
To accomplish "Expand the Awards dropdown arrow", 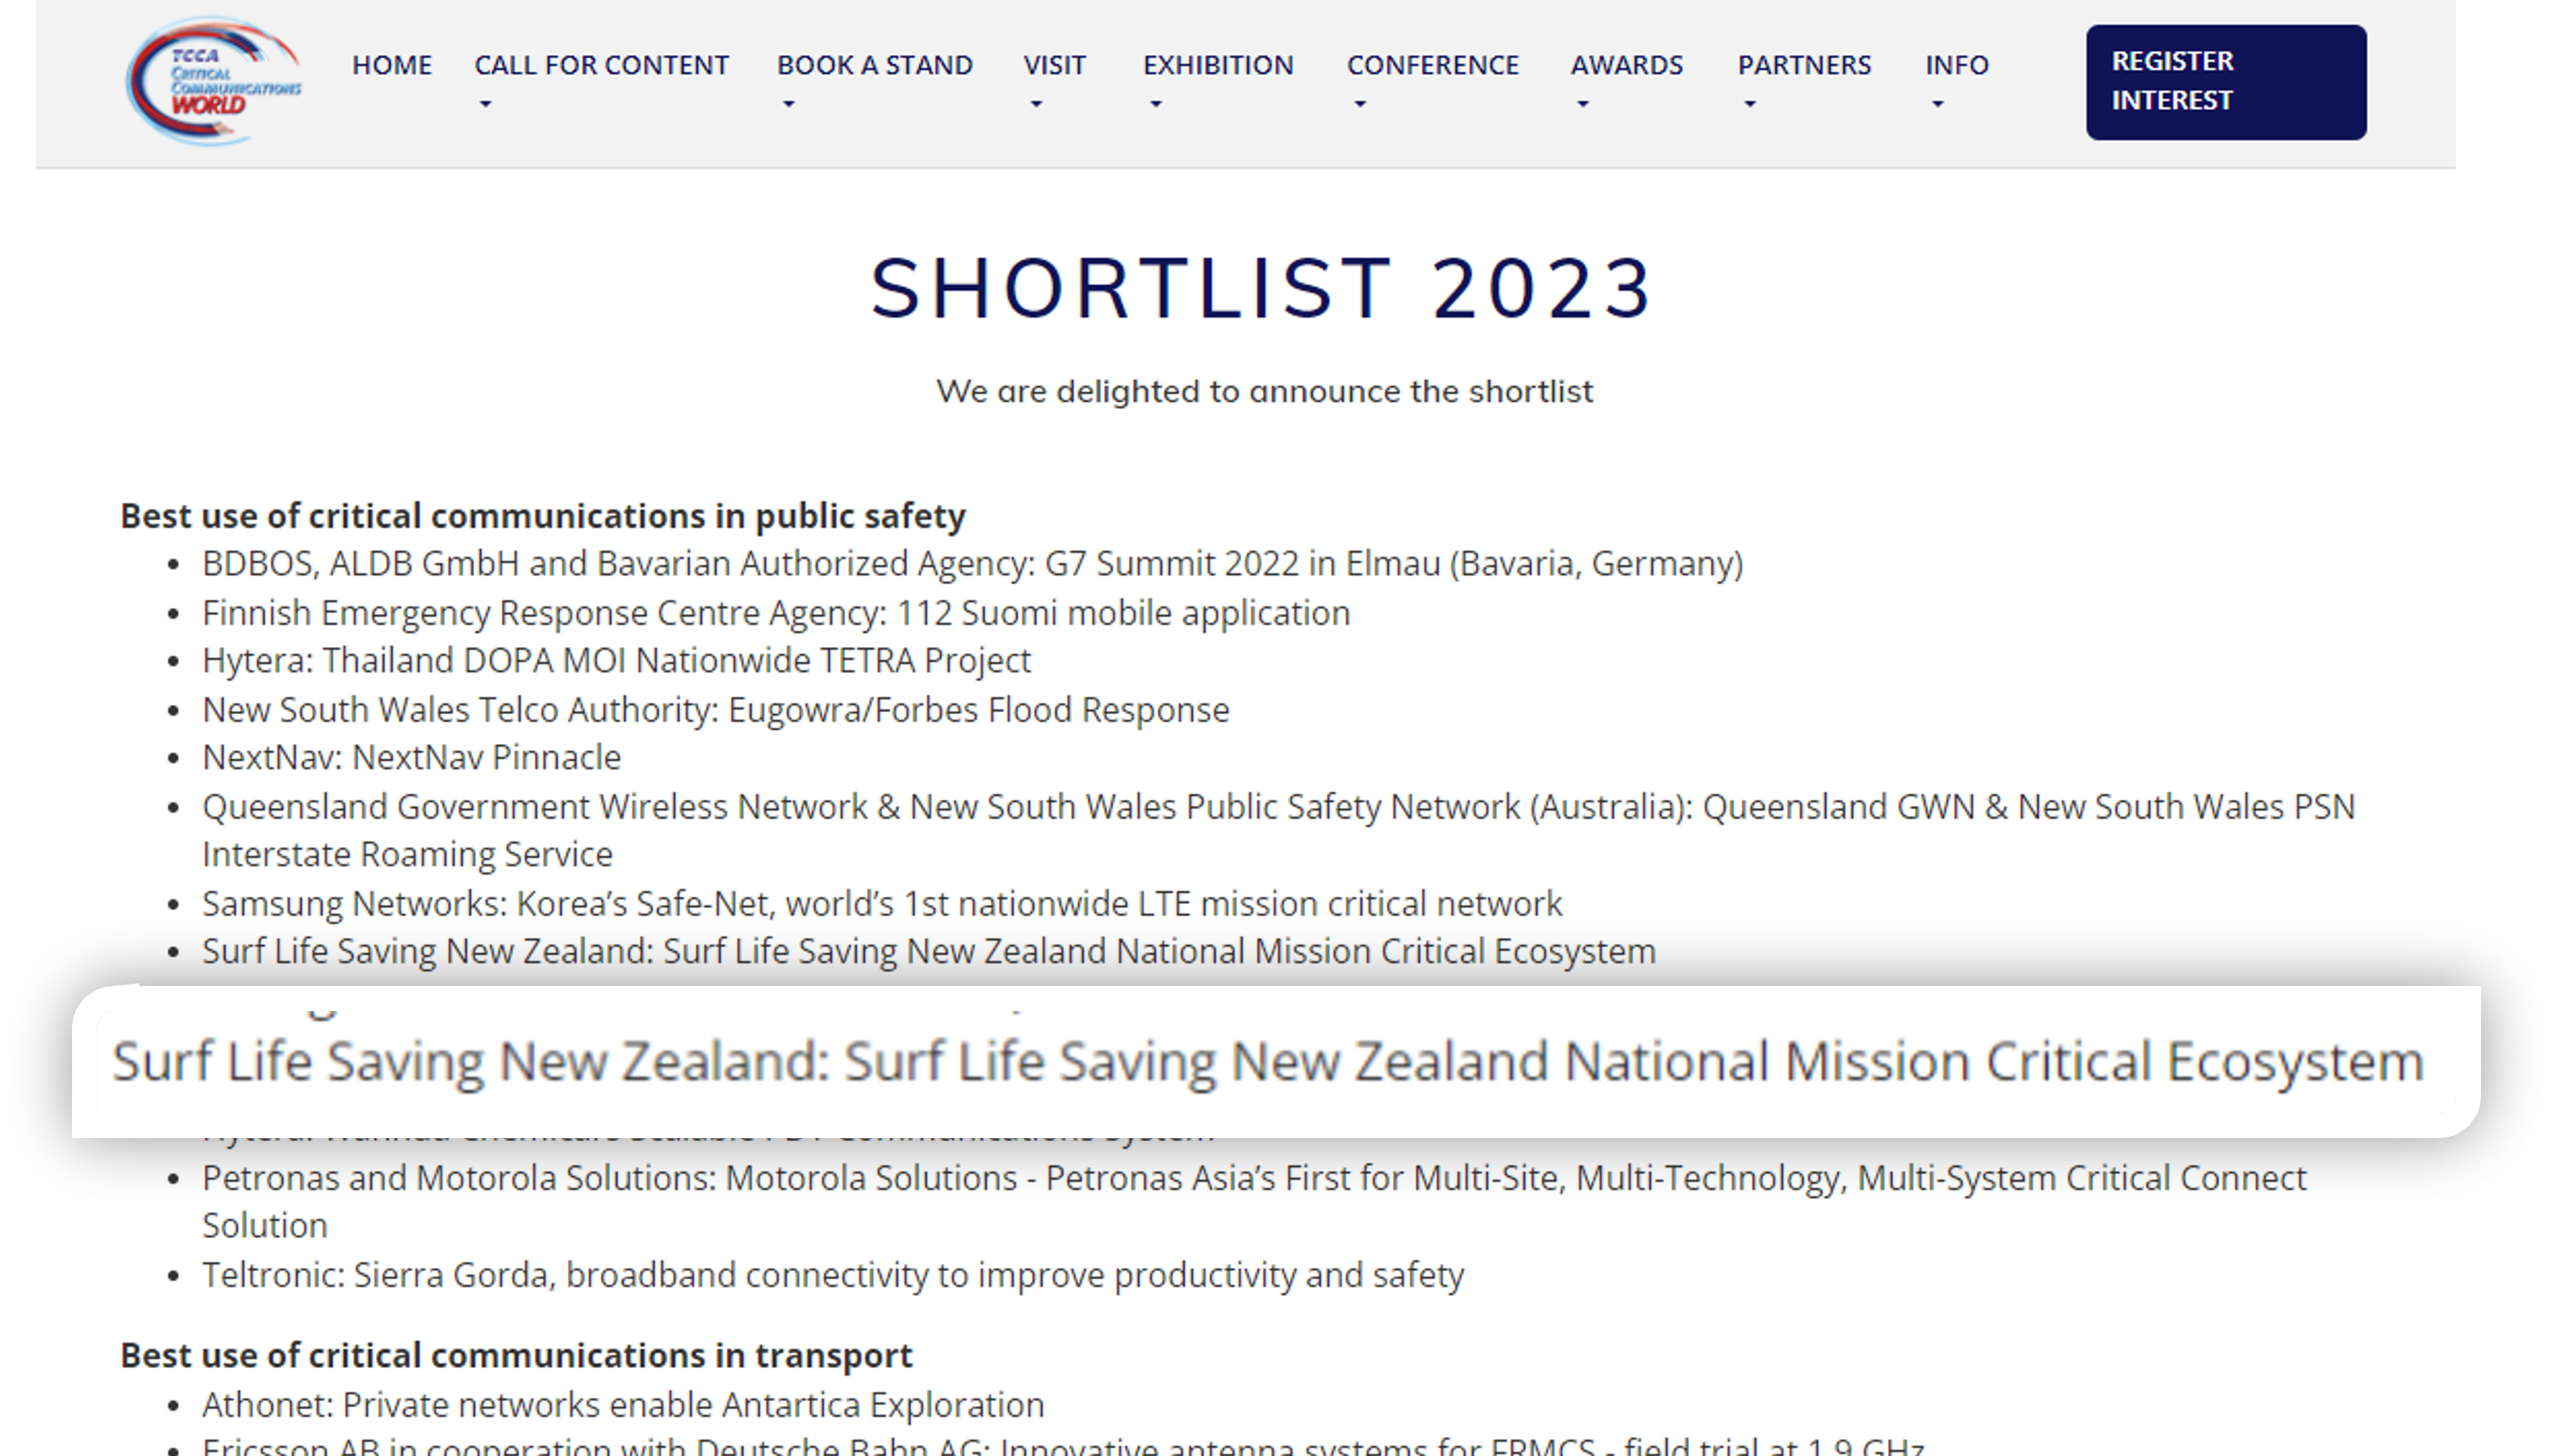I will 1583,104.
